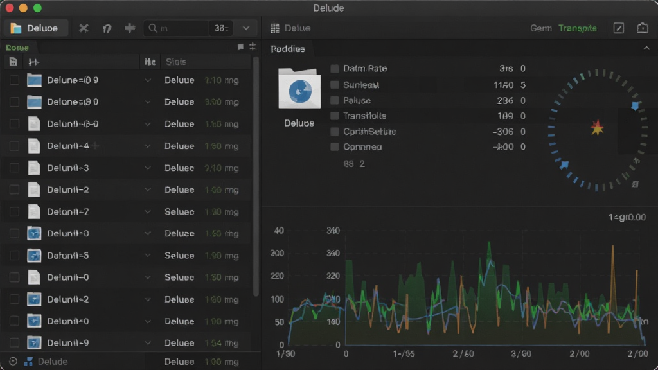This screenshot has height=370, width=658.
Task: Expand chevron on Delunfl=7 row
Action: pos(148,211)
